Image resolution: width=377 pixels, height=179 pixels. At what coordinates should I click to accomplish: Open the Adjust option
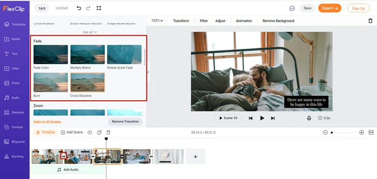[220, 21]
